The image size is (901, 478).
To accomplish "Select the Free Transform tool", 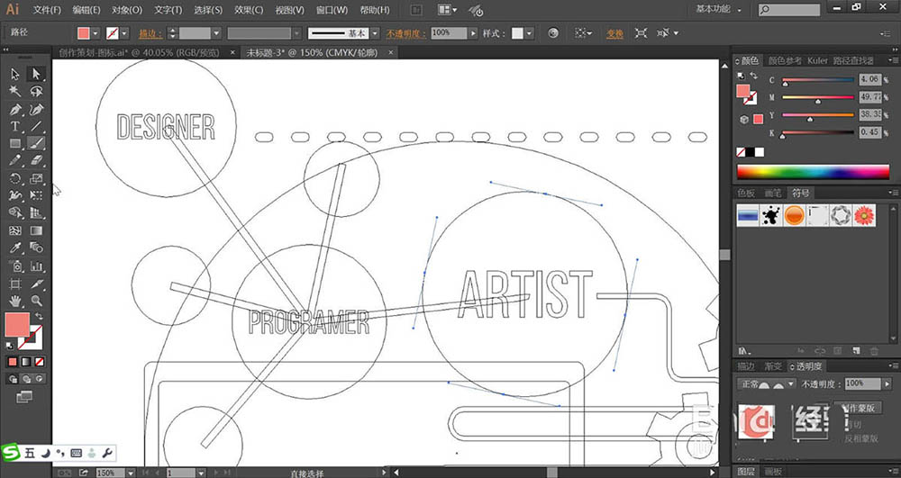I will (x=36, y=195).
